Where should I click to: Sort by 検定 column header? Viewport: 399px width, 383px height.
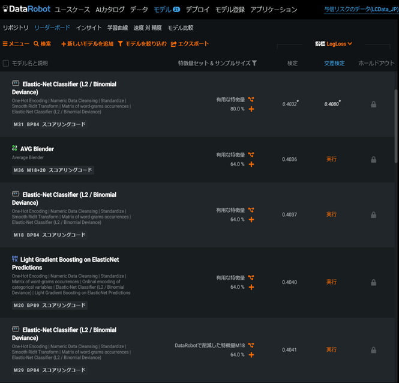(x=292, y=63)
